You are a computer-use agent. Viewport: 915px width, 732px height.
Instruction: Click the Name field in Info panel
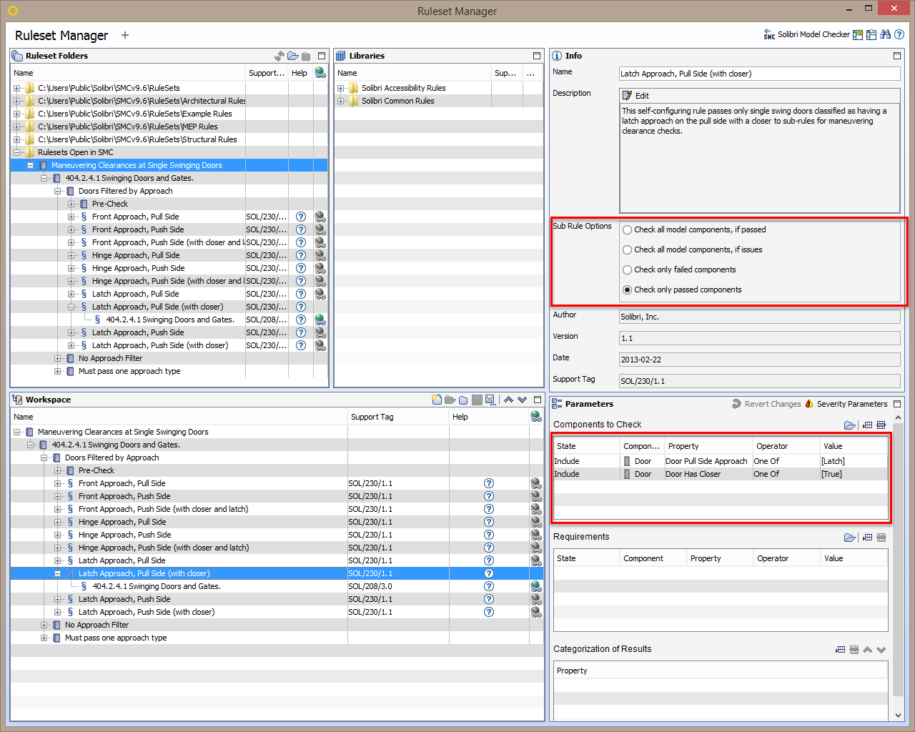[758, 74]
